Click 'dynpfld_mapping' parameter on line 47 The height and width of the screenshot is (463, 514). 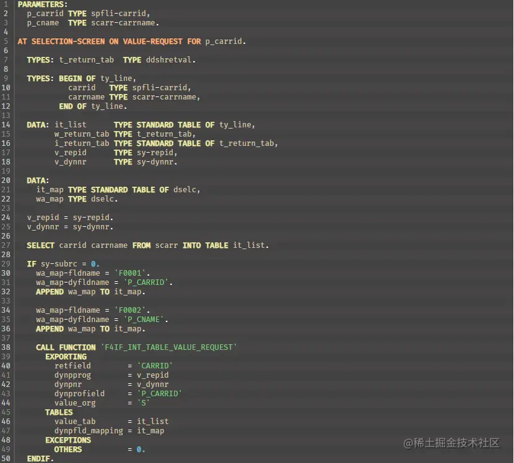89,431
